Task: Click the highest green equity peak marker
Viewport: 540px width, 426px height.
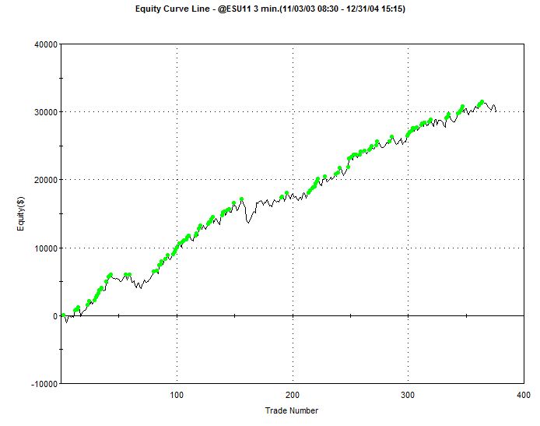Action: [x=482, y=102]
